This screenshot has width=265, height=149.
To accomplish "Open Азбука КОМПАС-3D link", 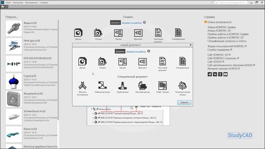I will point(219,31).
